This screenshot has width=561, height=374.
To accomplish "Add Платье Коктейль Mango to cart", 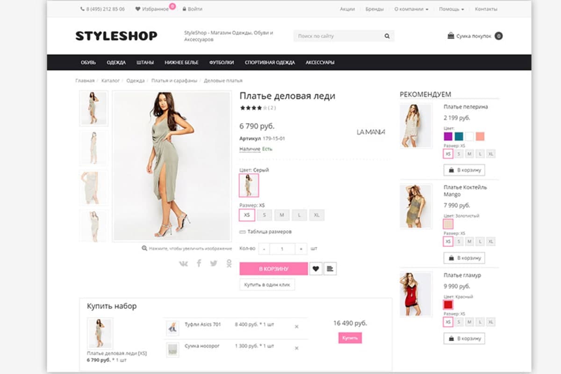I will tap(464, 258).
